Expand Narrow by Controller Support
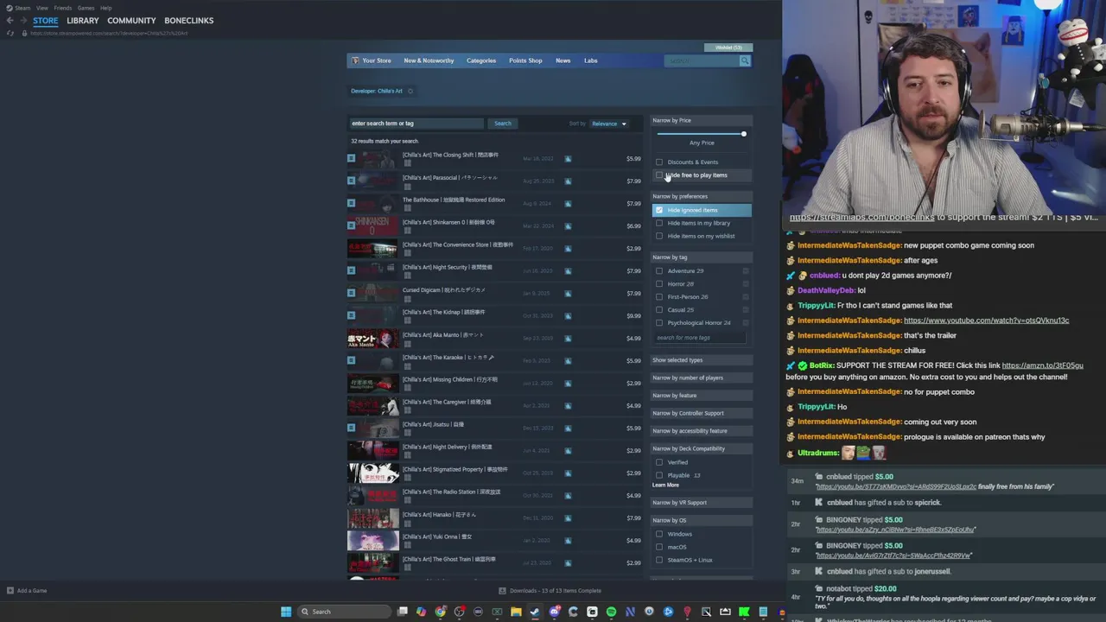1106x622 pixels. [701, 413]
